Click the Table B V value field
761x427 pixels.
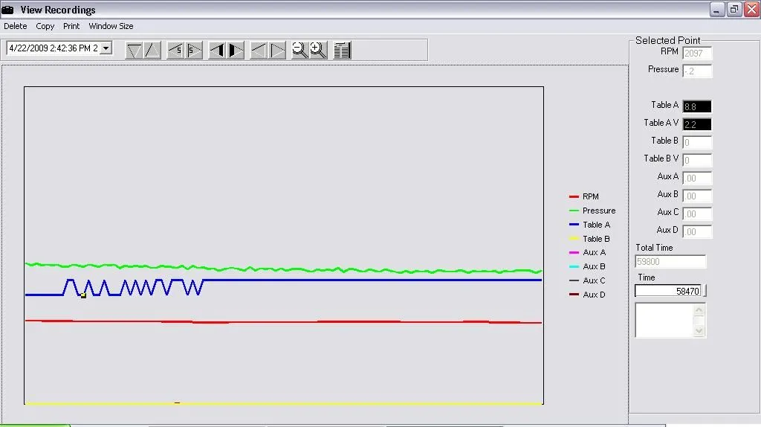tap(697, 160)
